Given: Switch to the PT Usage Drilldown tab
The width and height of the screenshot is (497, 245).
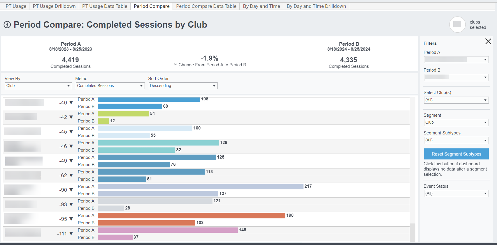Looking at the screenshot, I should (54, 6).
